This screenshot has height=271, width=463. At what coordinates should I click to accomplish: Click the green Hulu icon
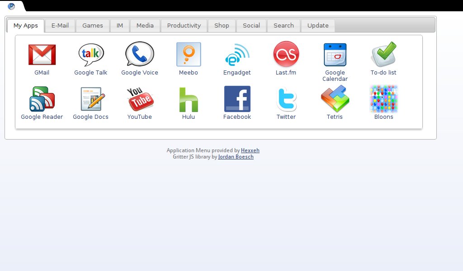189,100
